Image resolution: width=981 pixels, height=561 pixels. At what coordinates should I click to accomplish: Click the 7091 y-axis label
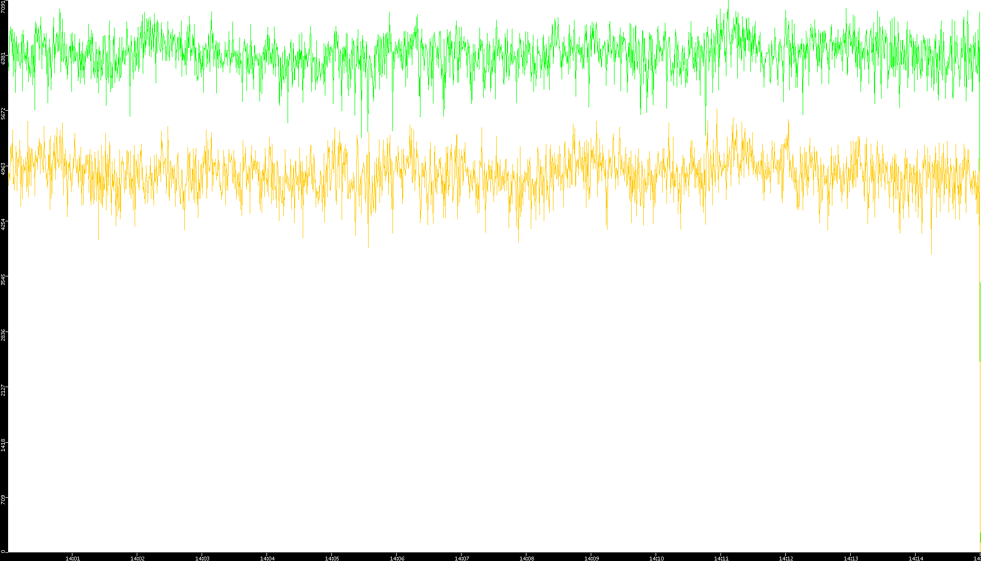[4, 6]
